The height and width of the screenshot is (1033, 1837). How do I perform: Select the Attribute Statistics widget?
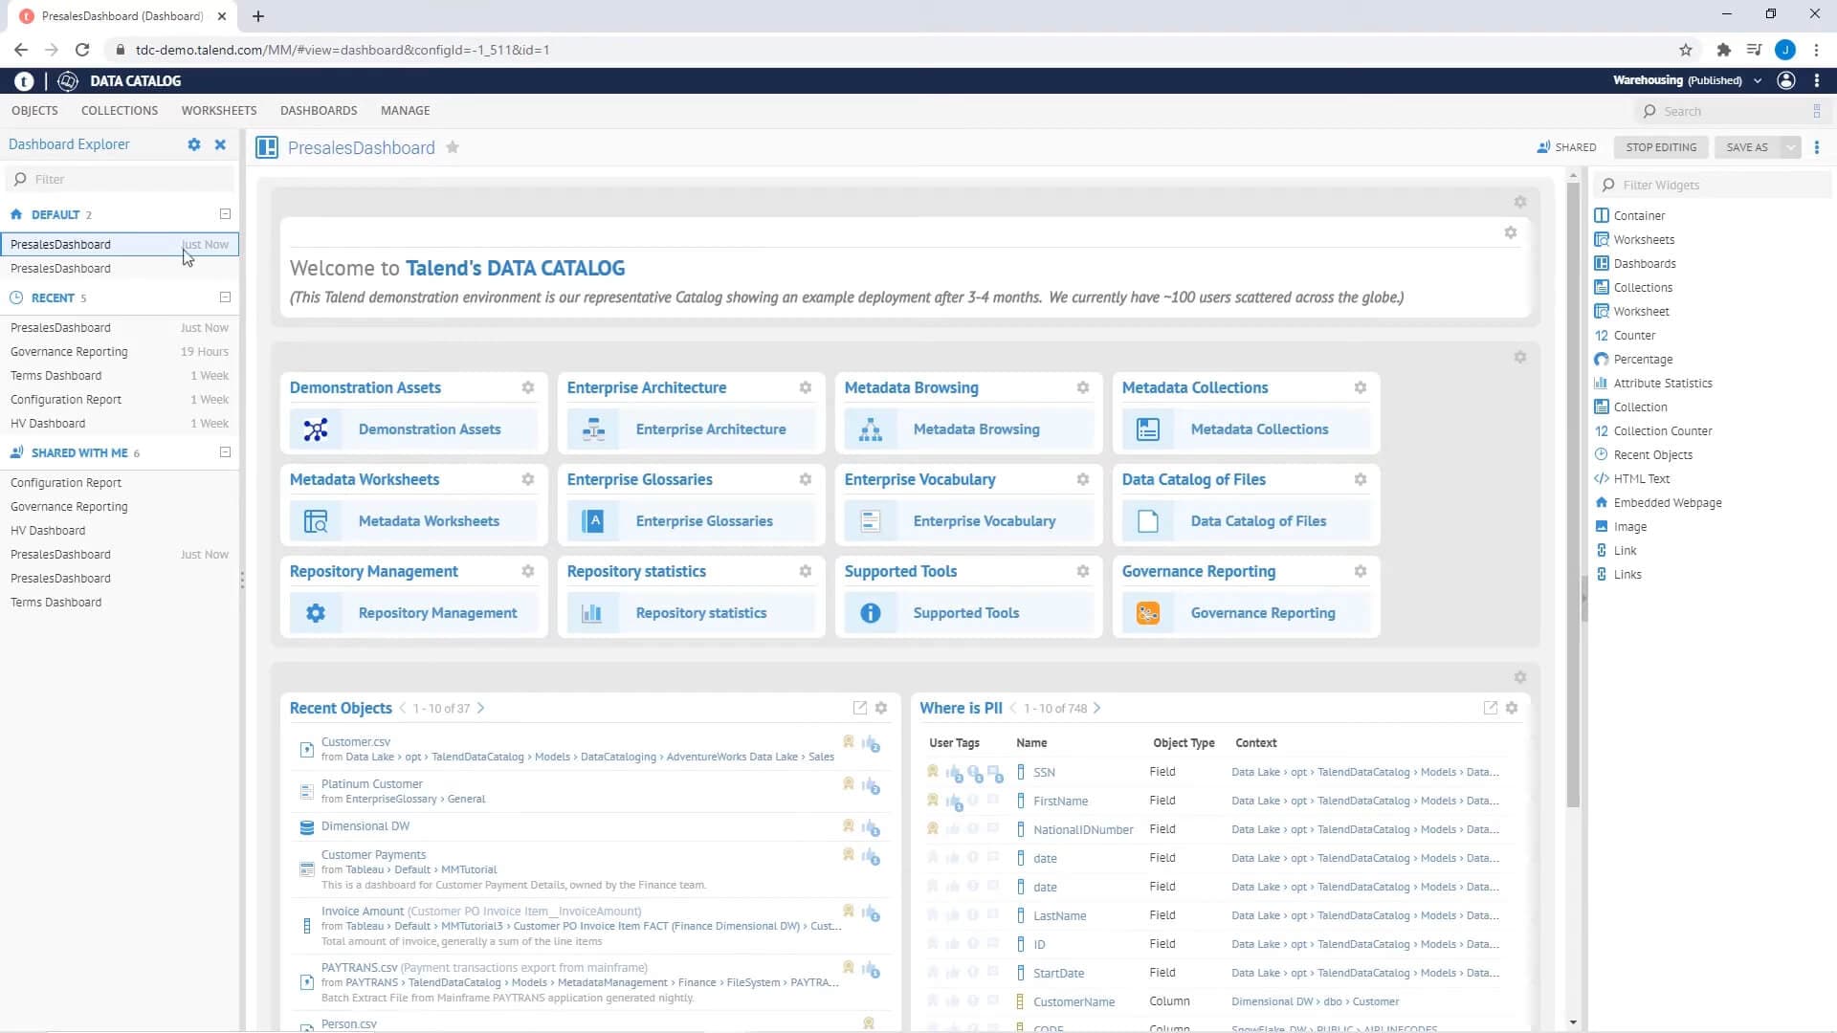tap(1663, 383)
